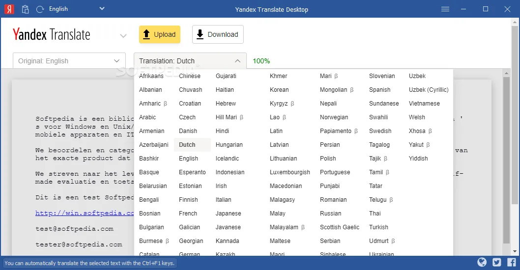Click the Upload button

coord(160,34)
